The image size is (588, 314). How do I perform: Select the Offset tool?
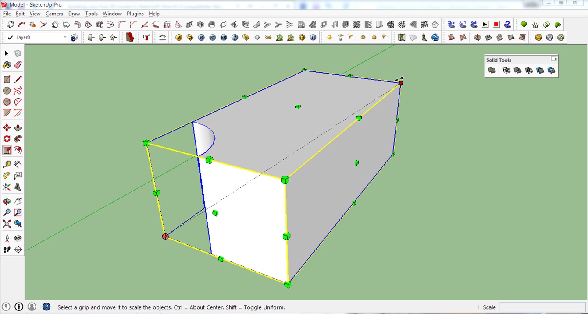(x=18, y=149)
